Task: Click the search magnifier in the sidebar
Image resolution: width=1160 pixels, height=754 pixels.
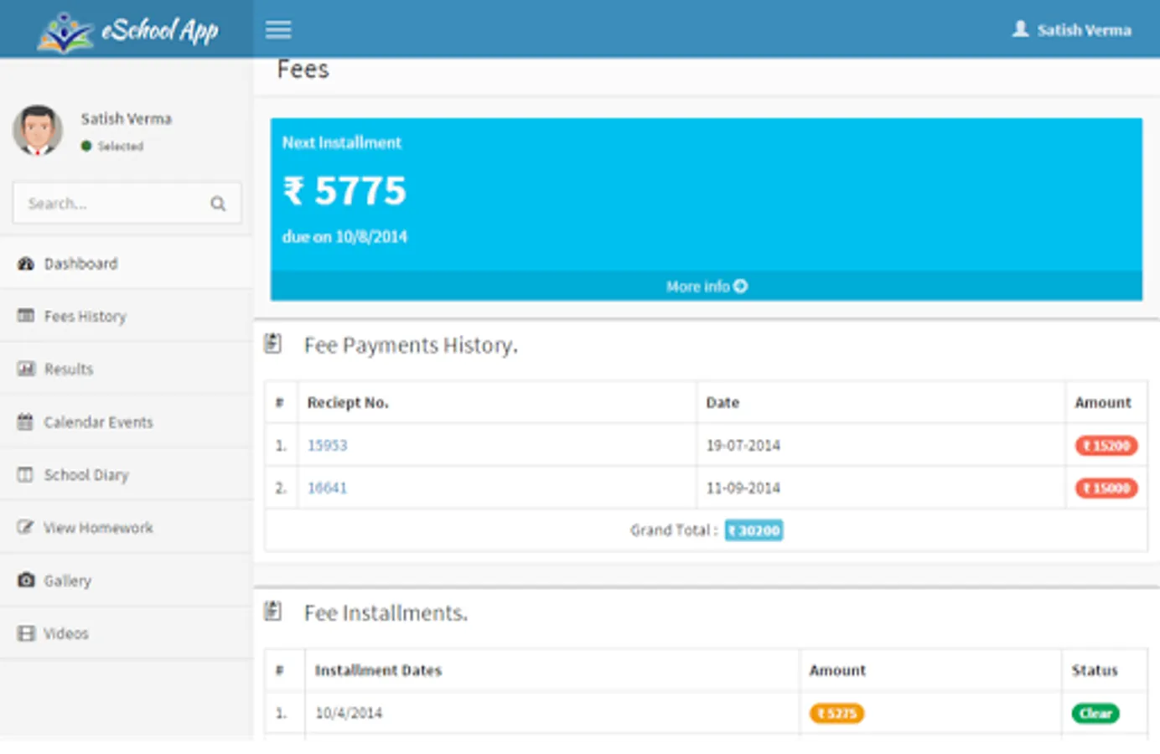Action: pyautogui.click(x=217, y=203)
